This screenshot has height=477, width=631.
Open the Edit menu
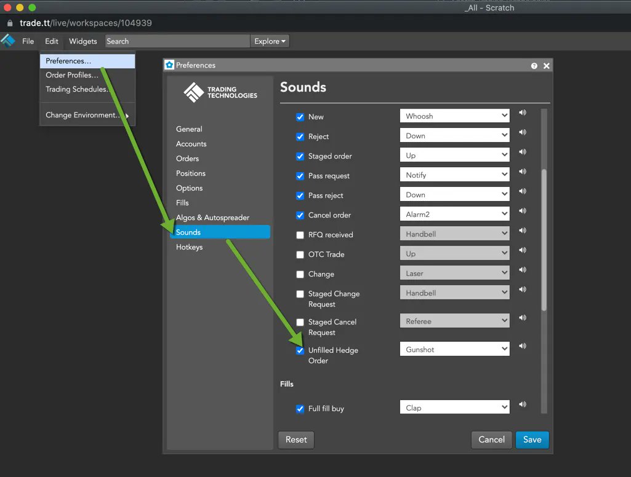(x=52, y=41)
